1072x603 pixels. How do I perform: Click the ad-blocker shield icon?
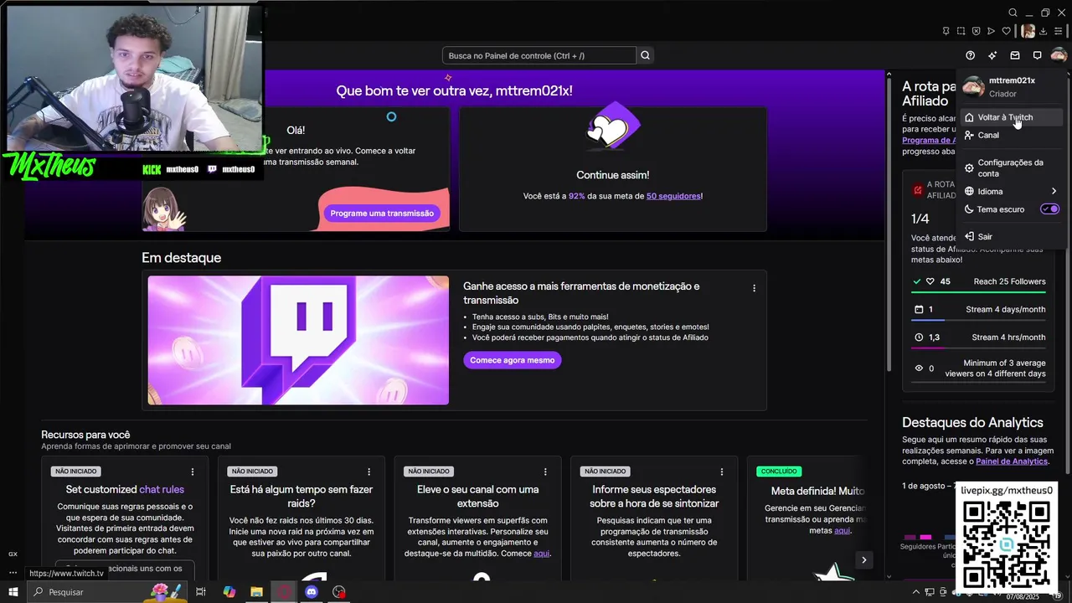point(976,31)
